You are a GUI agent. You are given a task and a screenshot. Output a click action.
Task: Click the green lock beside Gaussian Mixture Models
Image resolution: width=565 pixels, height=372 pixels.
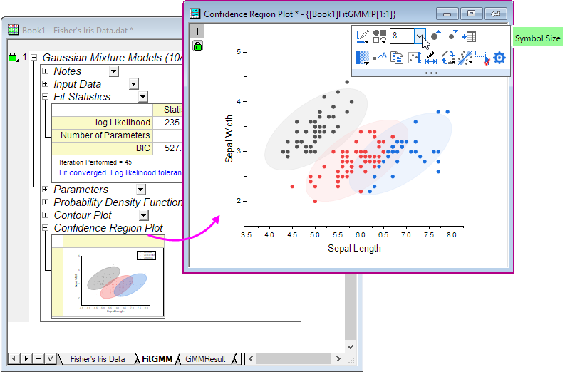click(12, 57)
